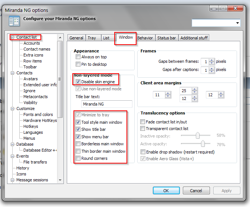Collapse the Database tree node
The height and width of the screenshot is (207, 250).
coord(12,145)
